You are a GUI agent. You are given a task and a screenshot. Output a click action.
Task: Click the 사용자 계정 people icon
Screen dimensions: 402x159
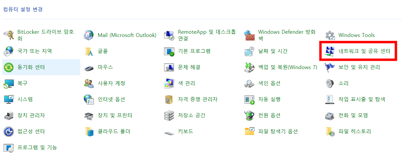pos(89,83)
